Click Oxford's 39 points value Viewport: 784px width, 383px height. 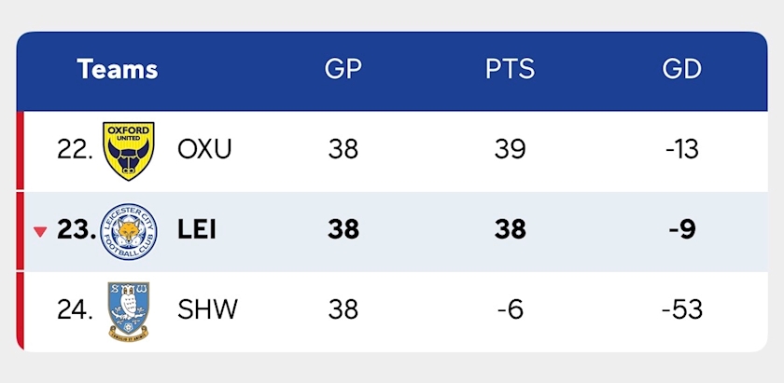510,149
